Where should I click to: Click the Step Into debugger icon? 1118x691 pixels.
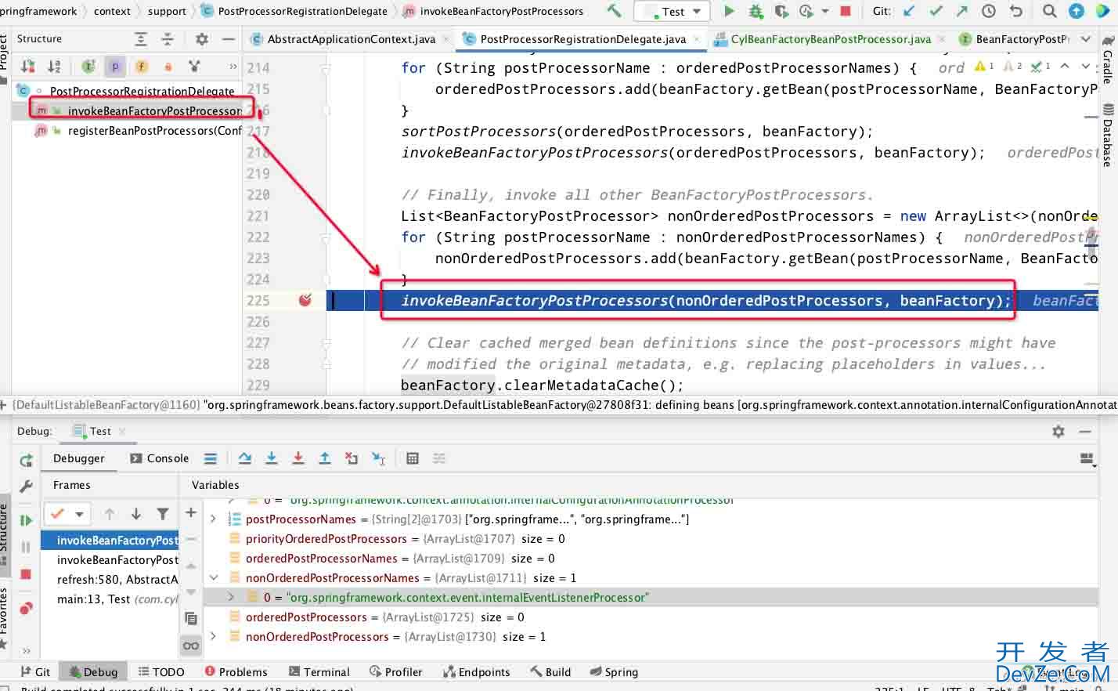coord(272,458)
